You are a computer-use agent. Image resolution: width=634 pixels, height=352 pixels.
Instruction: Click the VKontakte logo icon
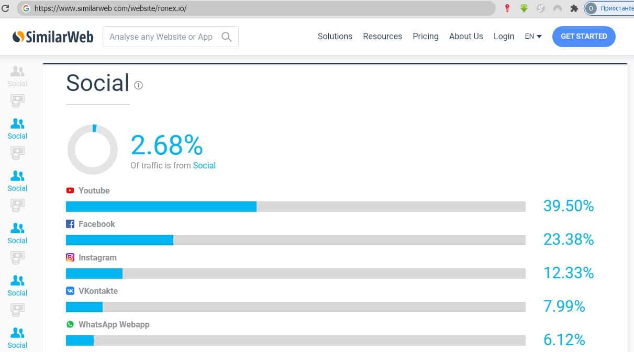(x=70, y=291)
